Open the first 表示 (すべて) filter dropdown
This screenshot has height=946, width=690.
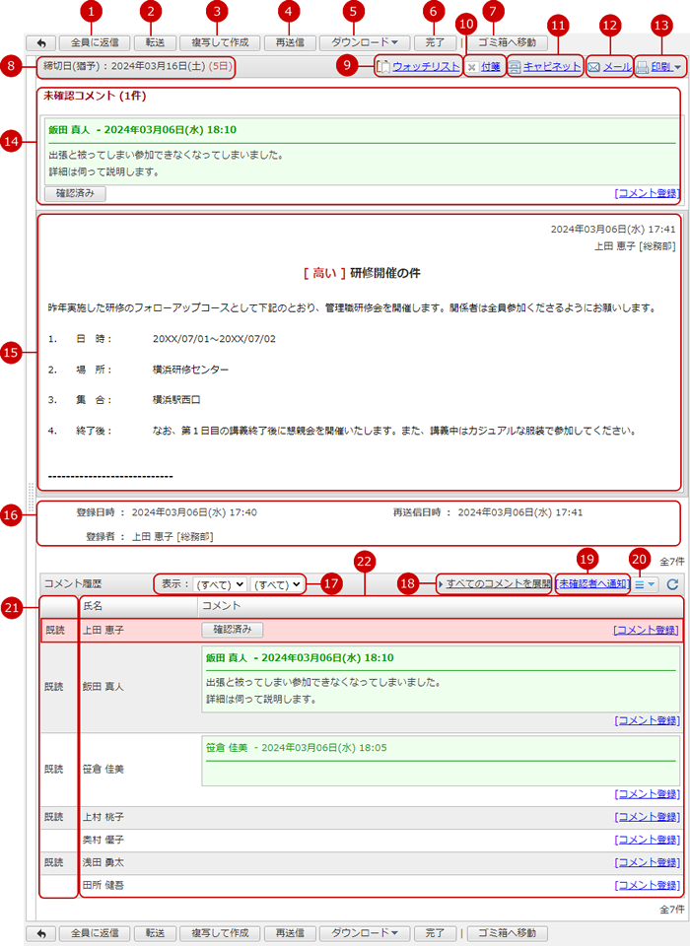[220, 584]
